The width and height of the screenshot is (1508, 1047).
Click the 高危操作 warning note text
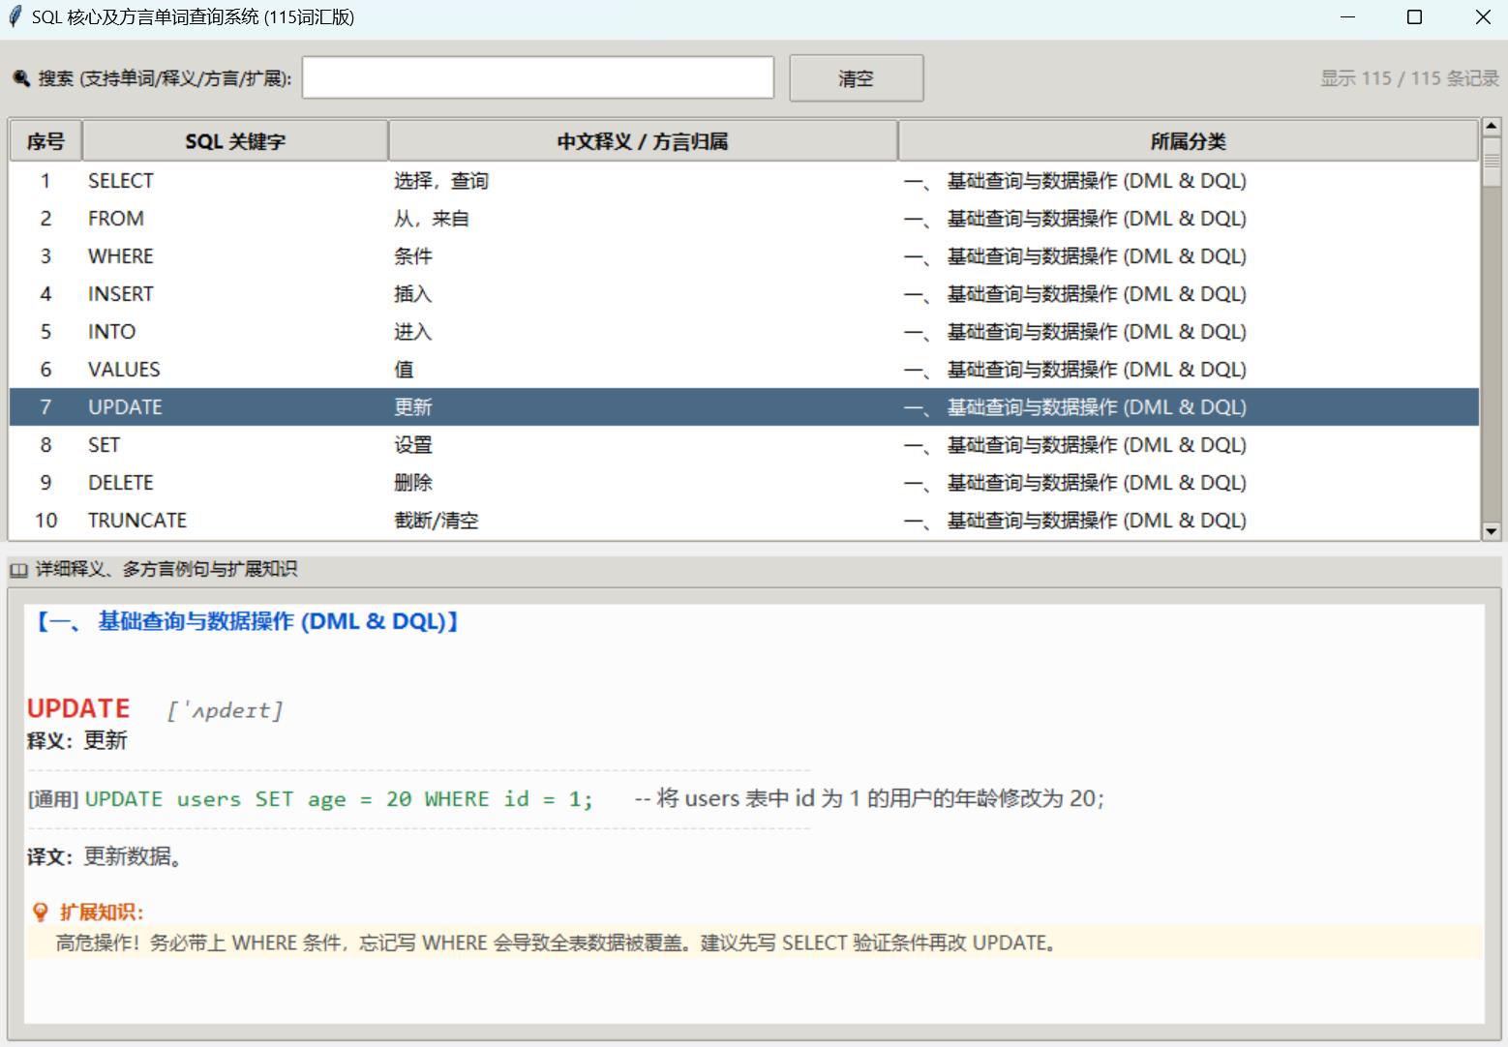tap(557, 942)
